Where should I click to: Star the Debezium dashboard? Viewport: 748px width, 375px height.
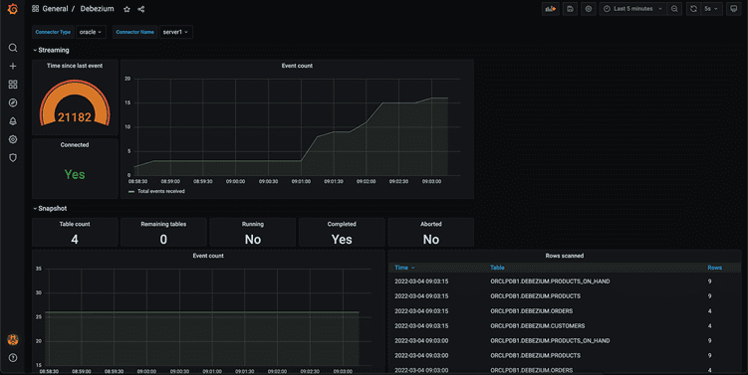[x=126, y=9]
